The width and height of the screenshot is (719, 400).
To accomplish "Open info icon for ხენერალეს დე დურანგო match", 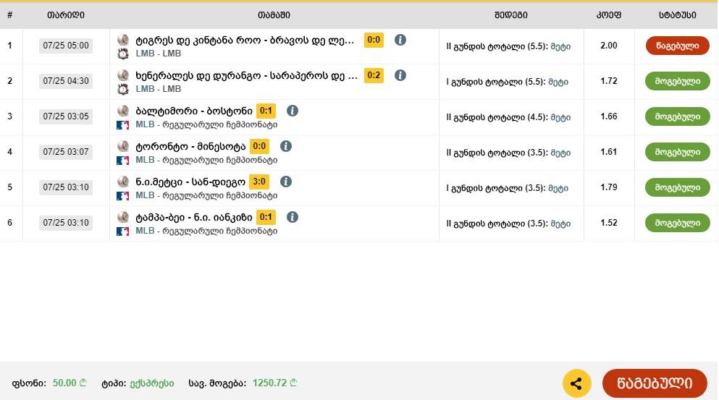I will point(400,75).
